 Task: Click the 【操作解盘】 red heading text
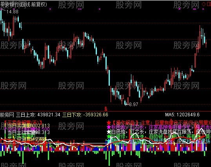coord(125,123)
